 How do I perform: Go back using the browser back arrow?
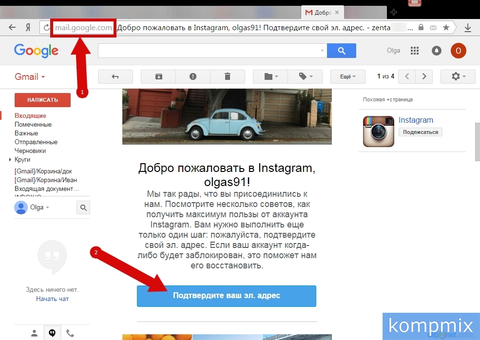12,28
